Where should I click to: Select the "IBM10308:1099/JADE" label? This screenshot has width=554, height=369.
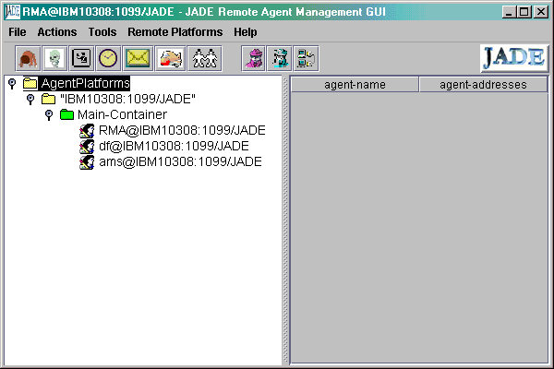coord(127,99)
